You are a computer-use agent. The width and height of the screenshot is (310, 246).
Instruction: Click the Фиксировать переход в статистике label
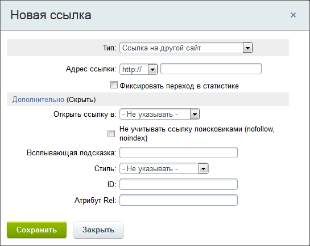(179, 86)
